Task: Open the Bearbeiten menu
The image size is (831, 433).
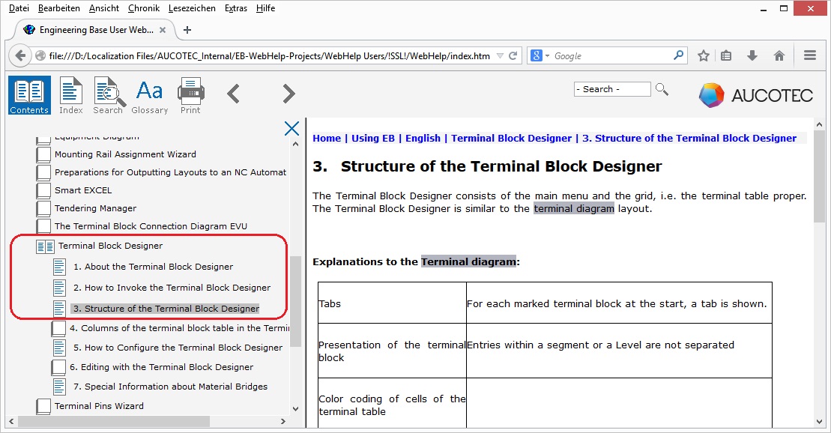Action: point(59,8)
